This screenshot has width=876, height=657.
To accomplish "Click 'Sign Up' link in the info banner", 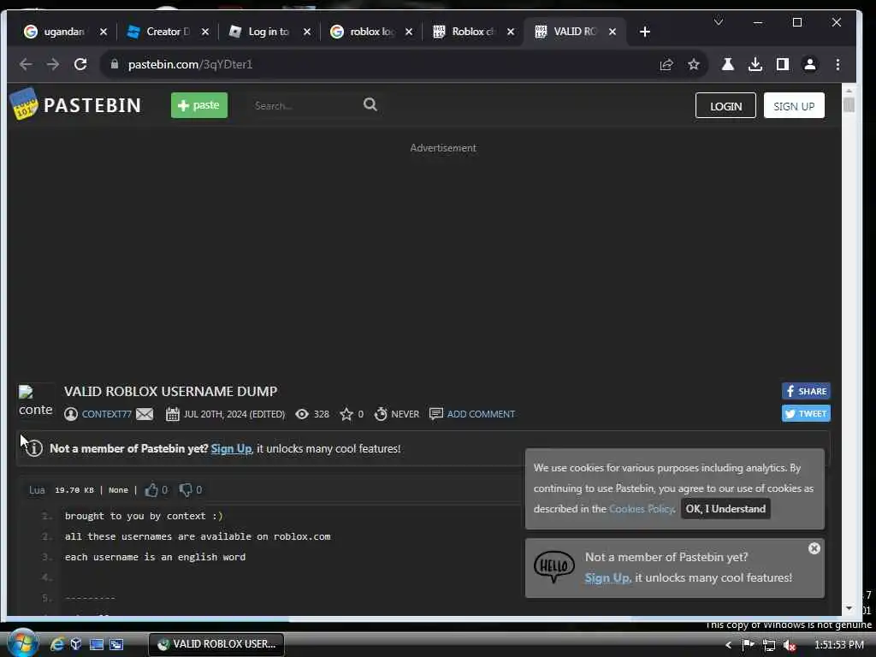I will pyautogui.click(x=231, y=448).
